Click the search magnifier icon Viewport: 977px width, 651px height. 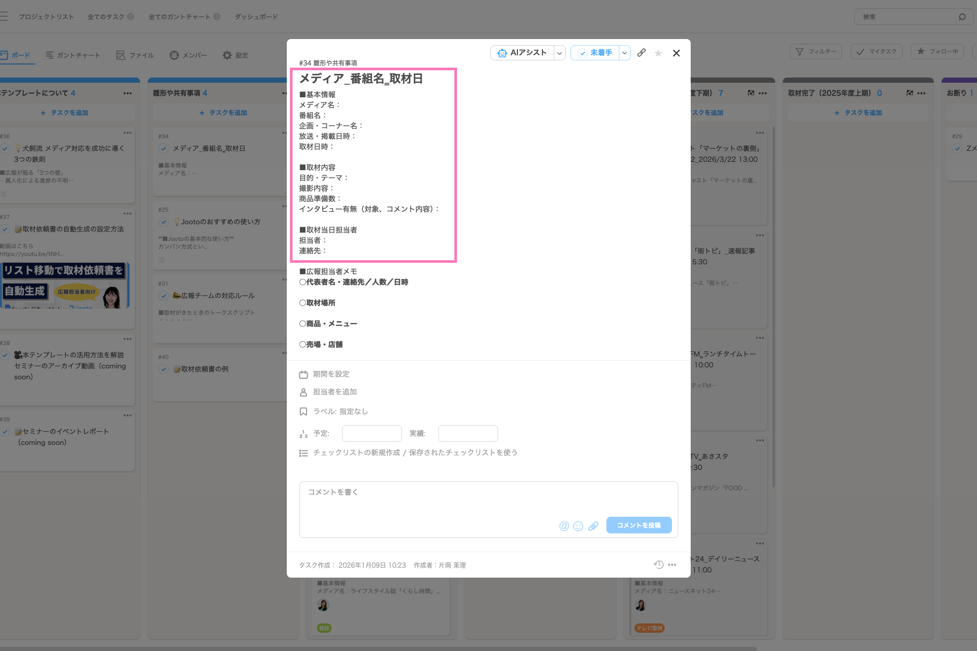pos(961,16)
